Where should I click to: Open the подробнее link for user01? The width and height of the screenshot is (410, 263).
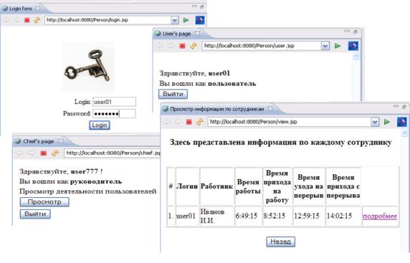tap(380, 216)
